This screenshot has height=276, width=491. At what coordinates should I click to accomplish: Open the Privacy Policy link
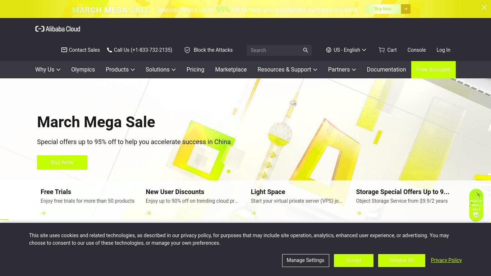click(446, 260)
